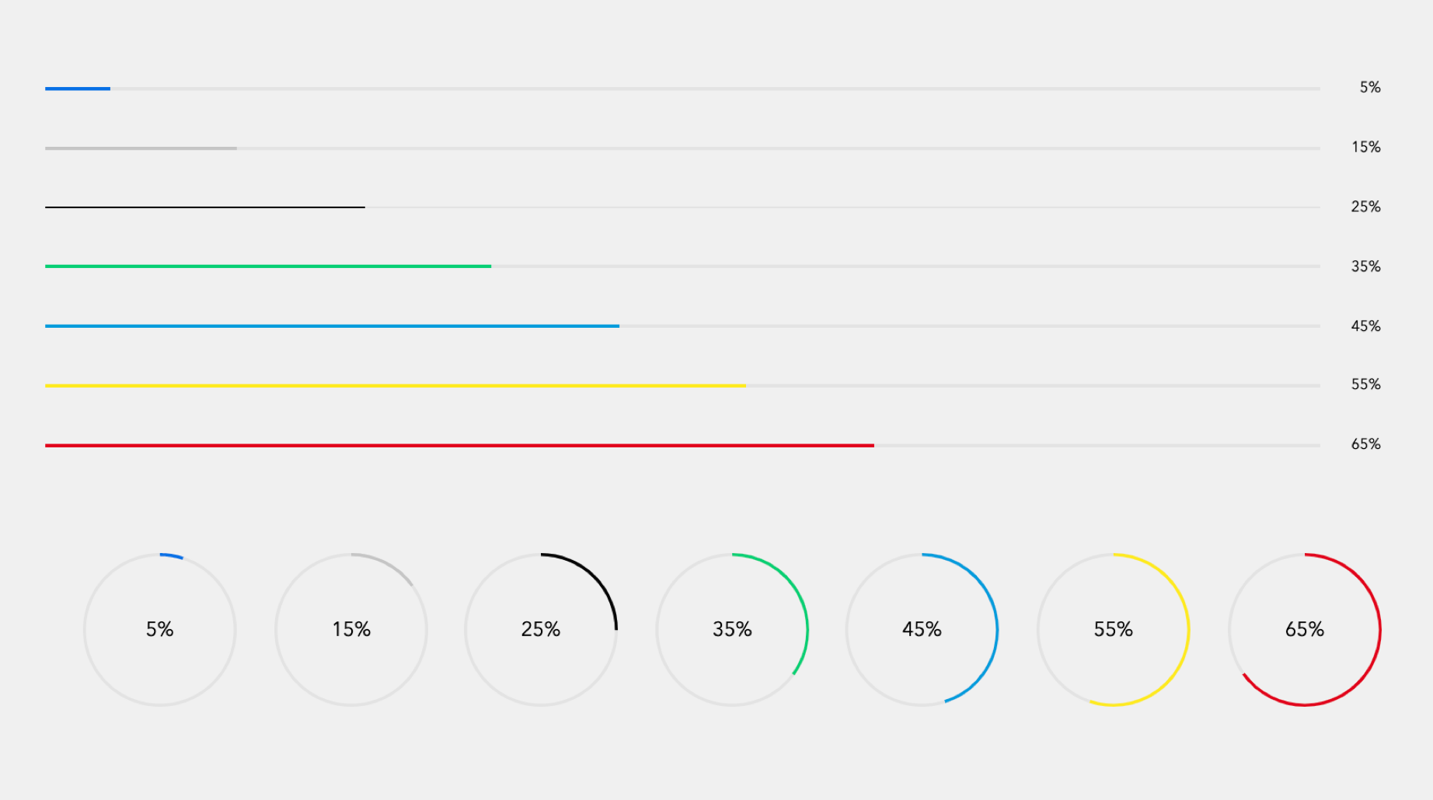Viewport: 1433px width, 800px height.
Task: Click the 35% label beside the green bar
Action: tap(1365, 266)
